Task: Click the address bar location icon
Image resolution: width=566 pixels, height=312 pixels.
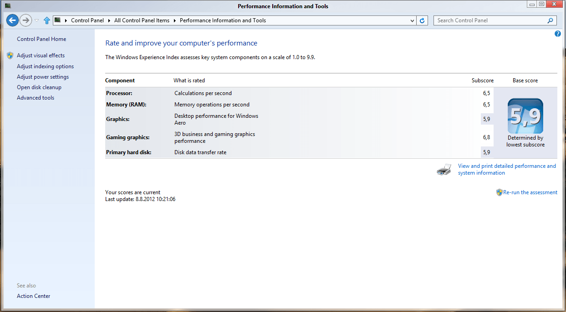Action: (x=58, y=20)
